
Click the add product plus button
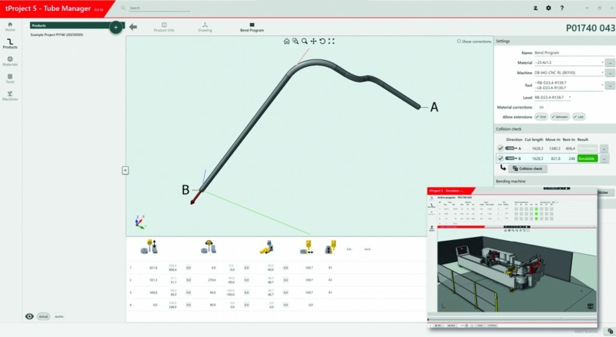(x=116, y=27)
